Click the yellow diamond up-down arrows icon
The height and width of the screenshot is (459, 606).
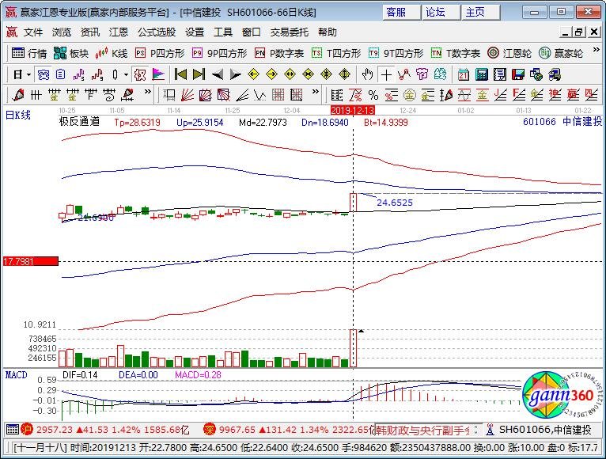[x=344, y=74]
